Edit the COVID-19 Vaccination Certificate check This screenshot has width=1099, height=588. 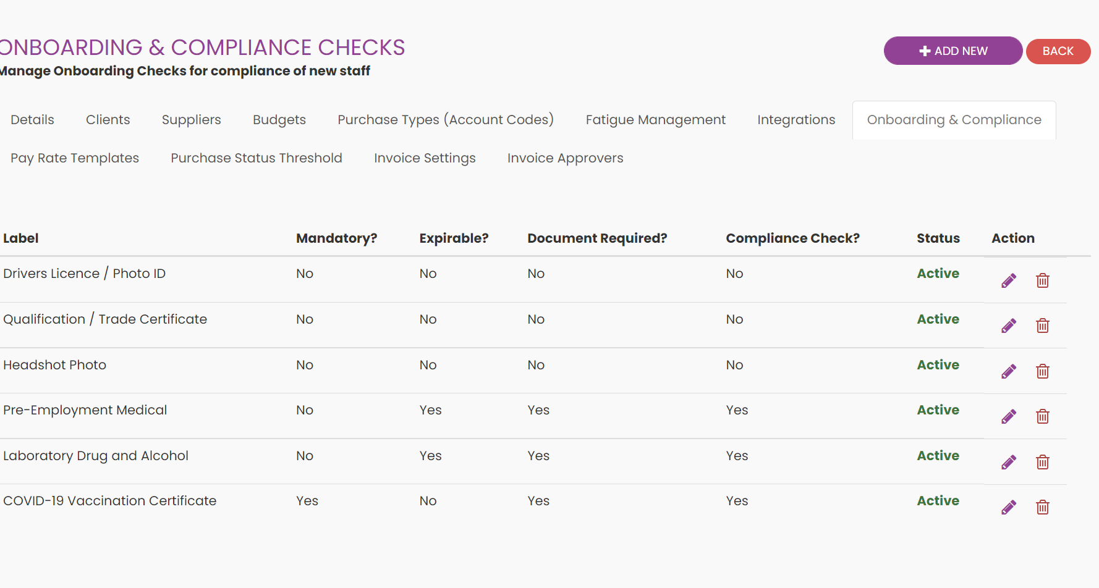tap(1009, 508)
